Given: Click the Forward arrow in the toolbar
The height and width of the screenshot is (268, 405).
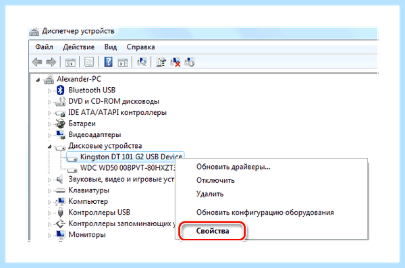Looking at the screenshot, I should coord(51,62).
